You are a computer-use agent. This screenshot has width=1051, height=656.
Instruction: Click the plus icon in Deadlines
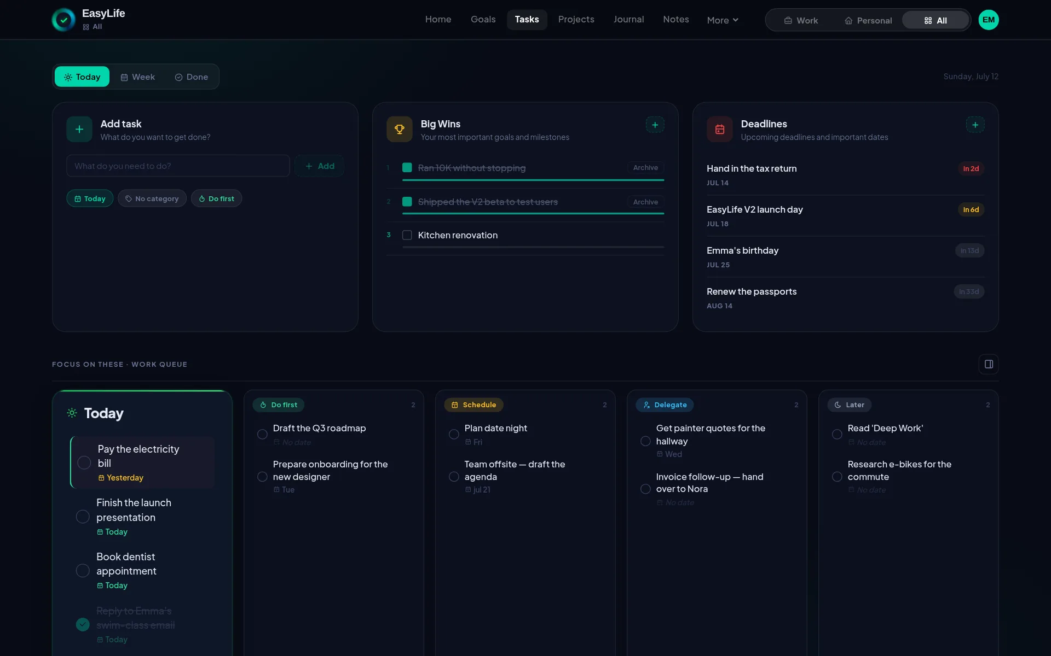coord(975,125)
